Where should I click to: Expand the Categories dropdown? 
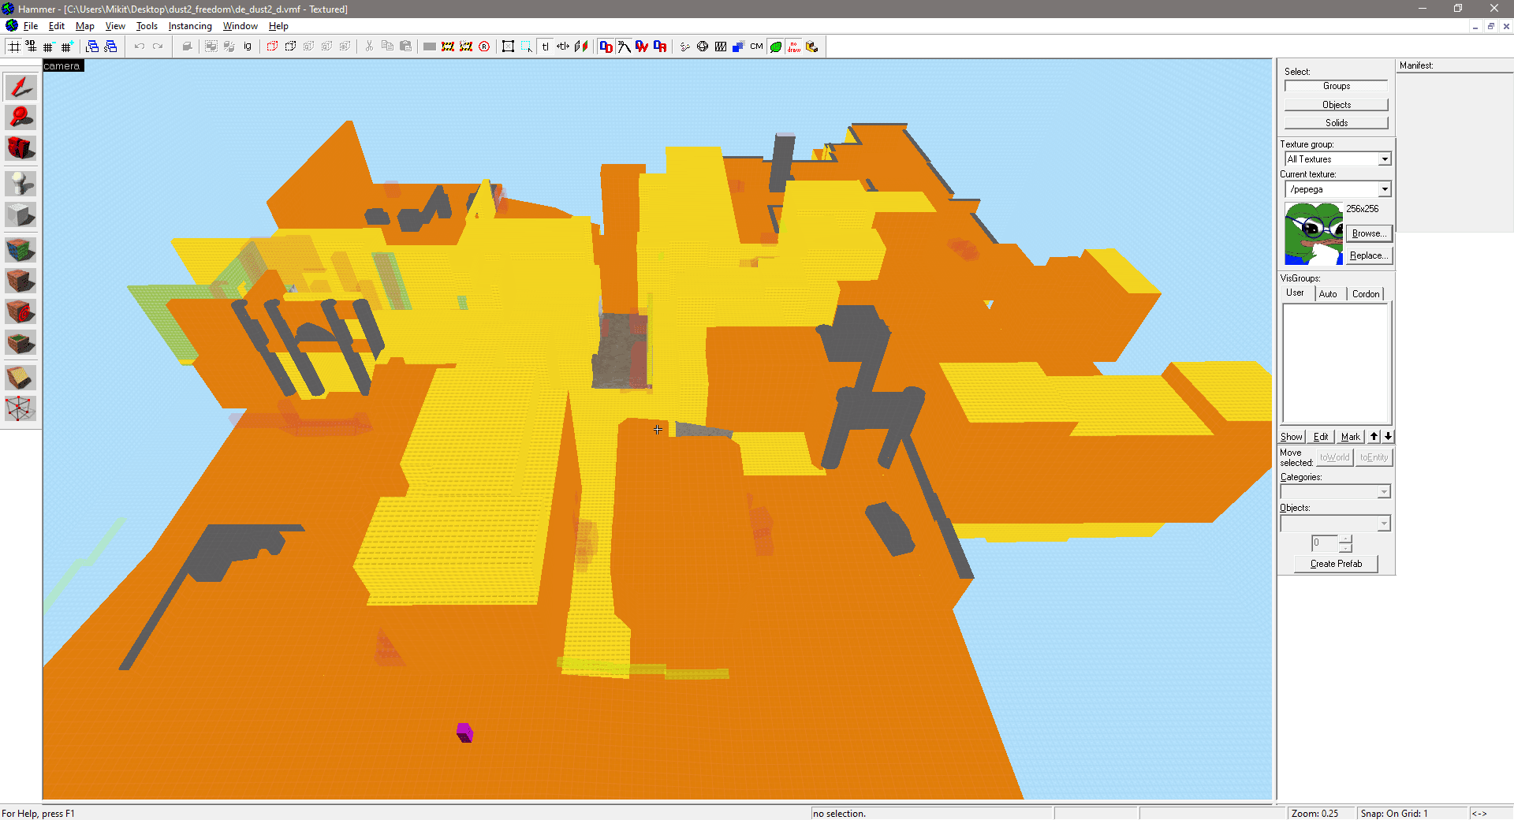(x=1384, y=492)
